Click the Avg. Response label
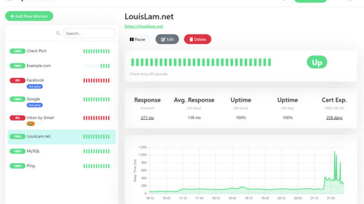 click(194, 100)
